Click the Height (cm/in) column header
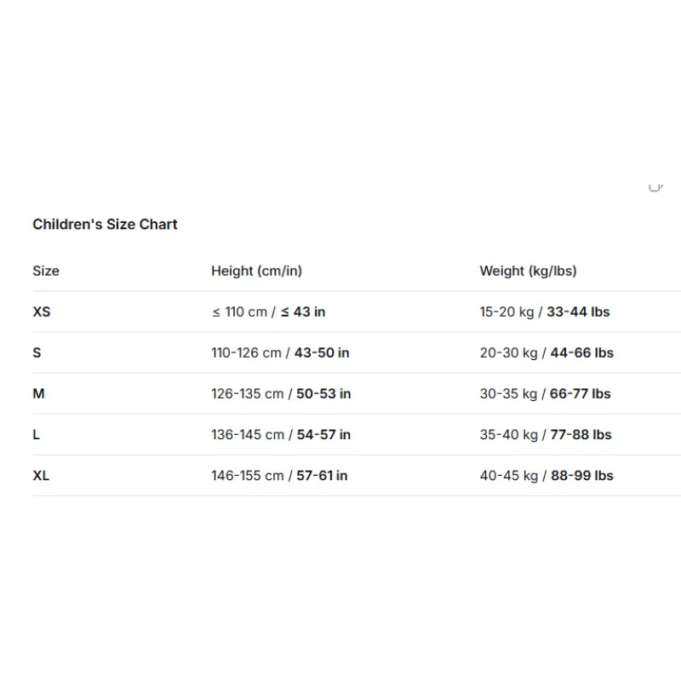The image size is (681, 681). pos(257,271)
